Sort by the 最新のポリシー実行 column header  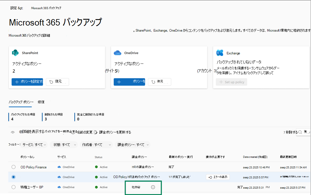(x=181, y=157)
